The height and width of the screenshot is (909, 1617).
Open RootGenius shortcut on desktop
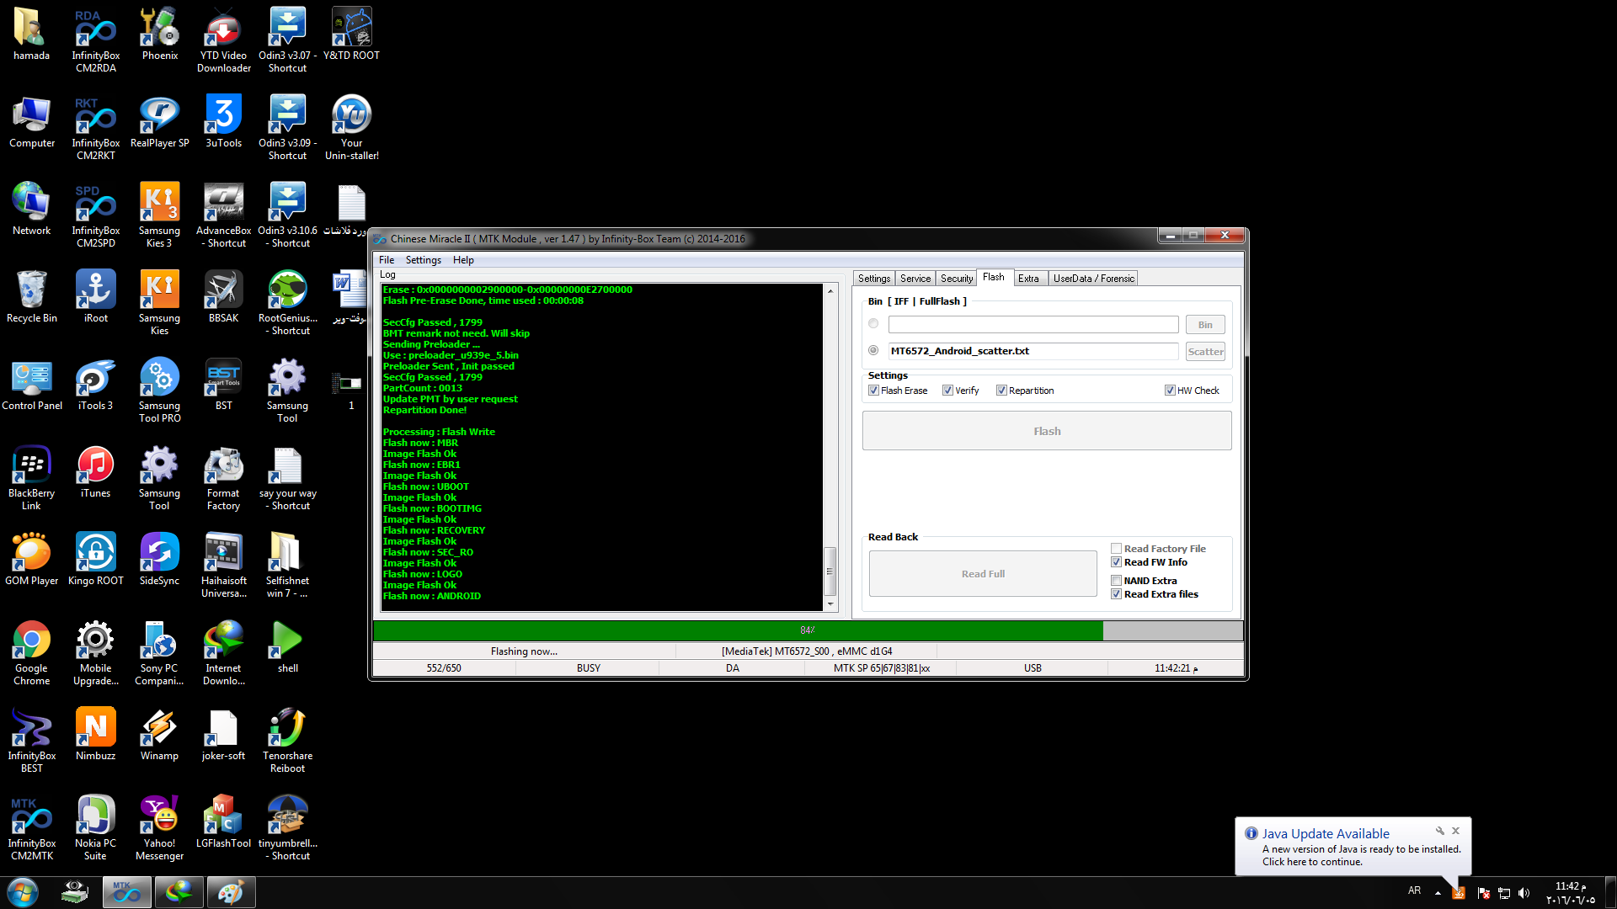coord(288,301)
